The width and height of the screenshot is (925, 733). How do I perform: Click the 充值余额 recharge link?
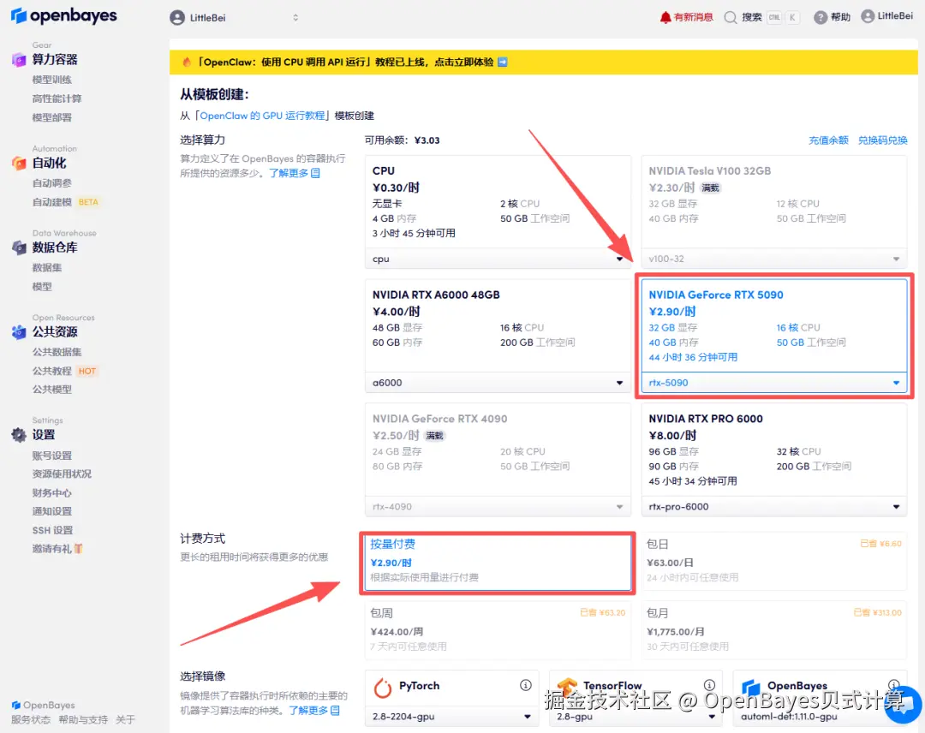pos(827,140)
